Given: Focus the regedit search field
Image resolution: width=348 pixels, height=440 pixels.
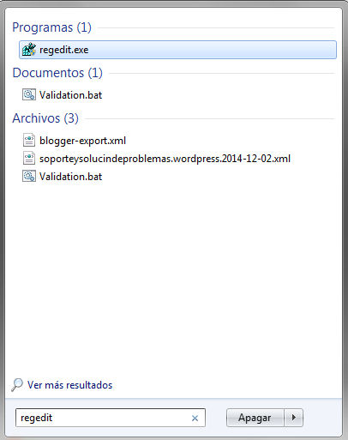Looking at the screenshot, I should point(111,418).
